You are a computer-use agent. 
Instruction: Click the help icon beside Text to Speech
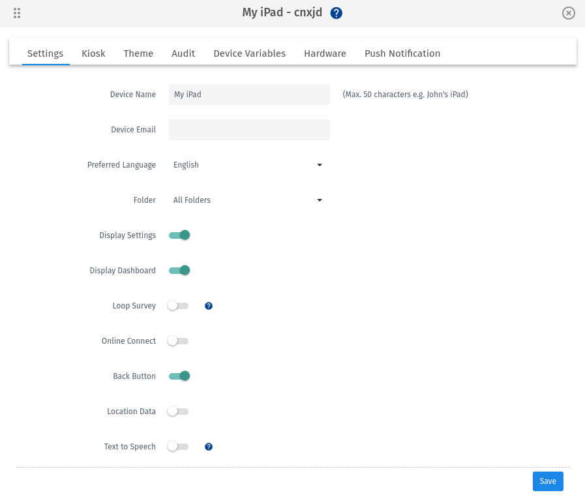(x=209, y=446)
